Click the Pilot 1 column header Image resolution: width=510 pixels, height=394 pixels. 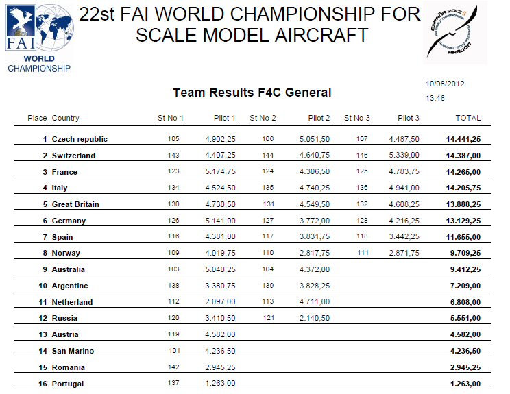point(225,118)
